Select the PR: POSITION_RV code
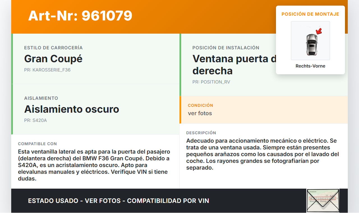This screenshot has width=359, height=213. (x=211, y=82)
